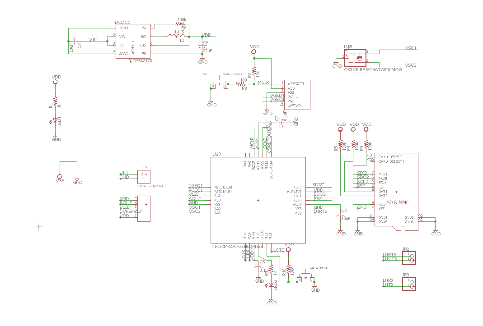483x326 pixels.
Task: Click the SD & MMC card socket
Action: [396, 192]
